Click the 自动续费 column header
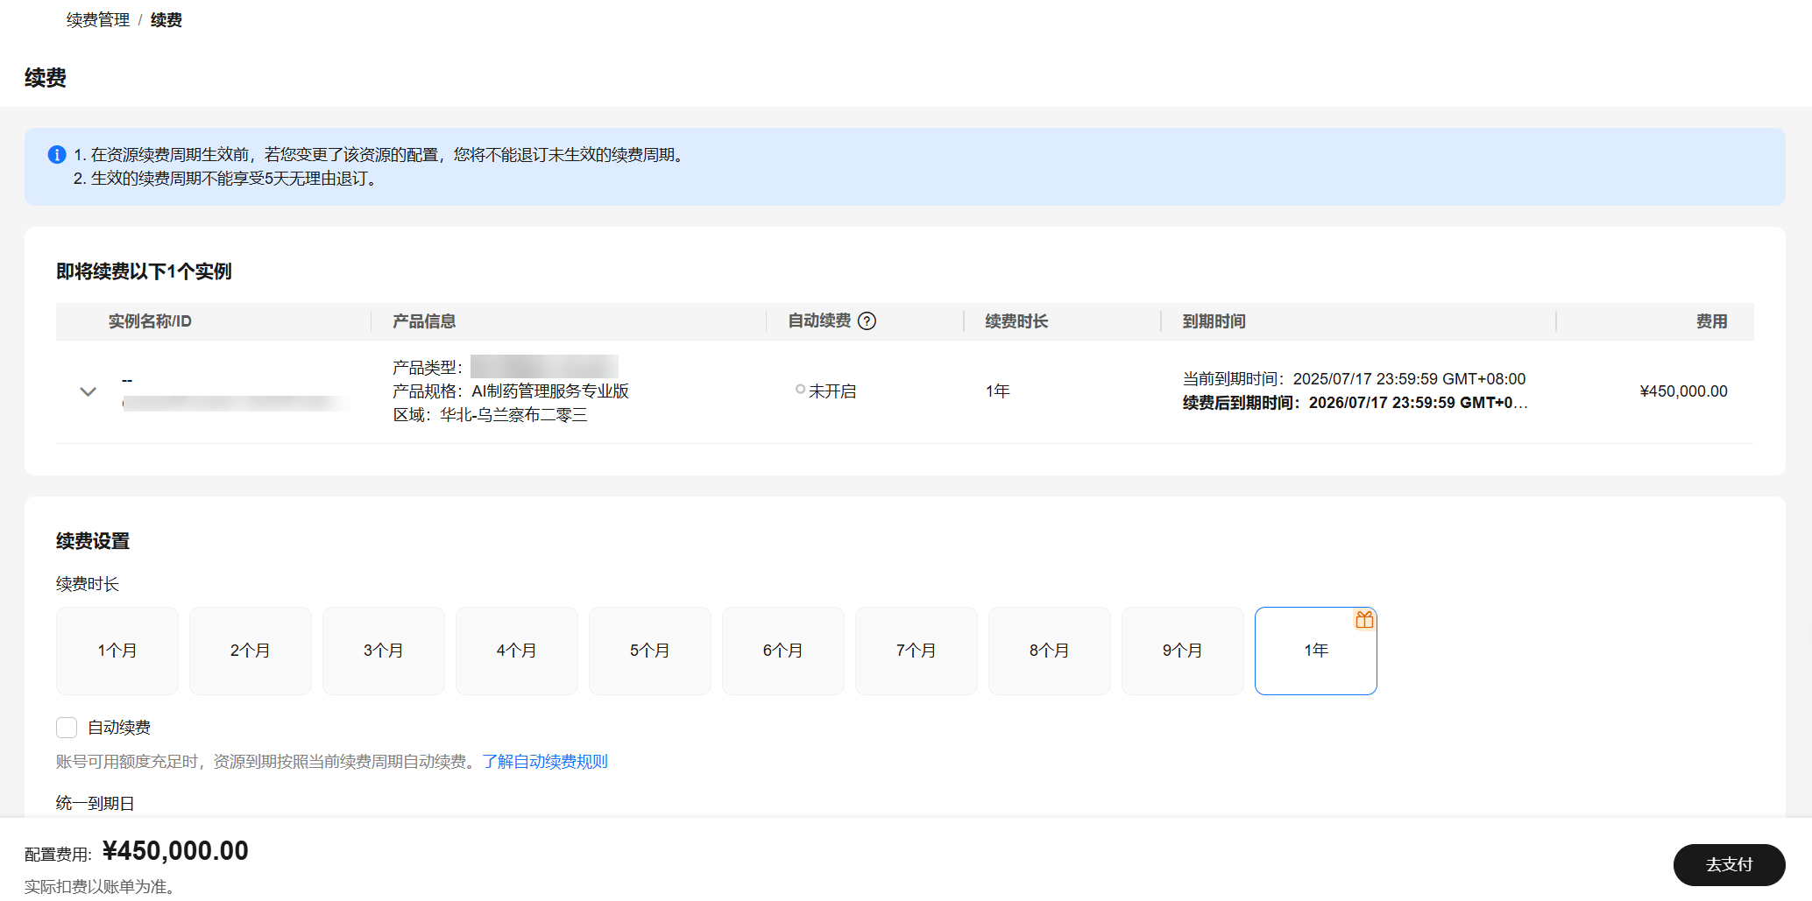The width and height of the screenshot is (1812, 901). (819, 321)
